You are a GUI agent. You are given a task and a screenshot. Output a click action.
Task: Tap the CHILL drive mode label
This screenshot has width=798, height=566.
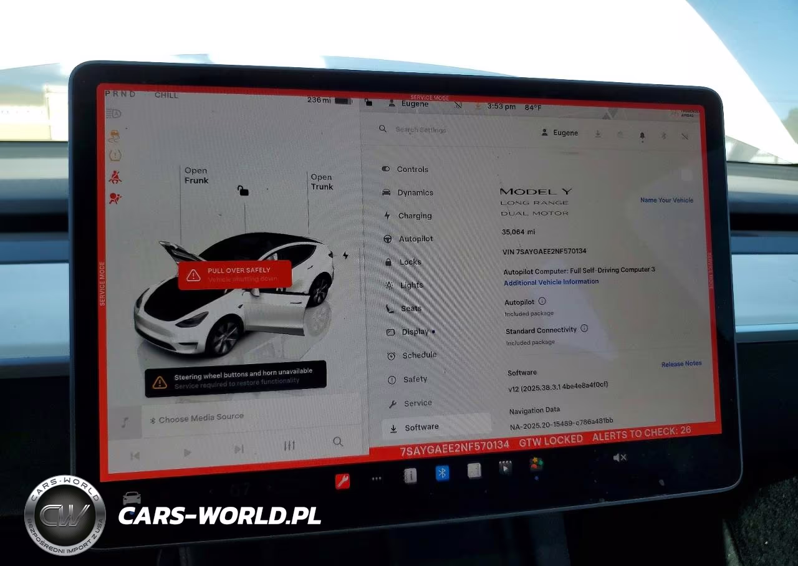pos(166,95)
